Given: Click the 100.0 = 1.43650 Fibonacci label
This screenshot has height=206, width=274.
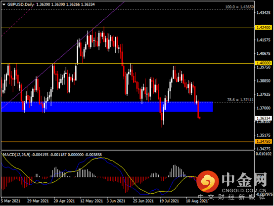Looking at the screenshot, I should click(x=239, y=7).
